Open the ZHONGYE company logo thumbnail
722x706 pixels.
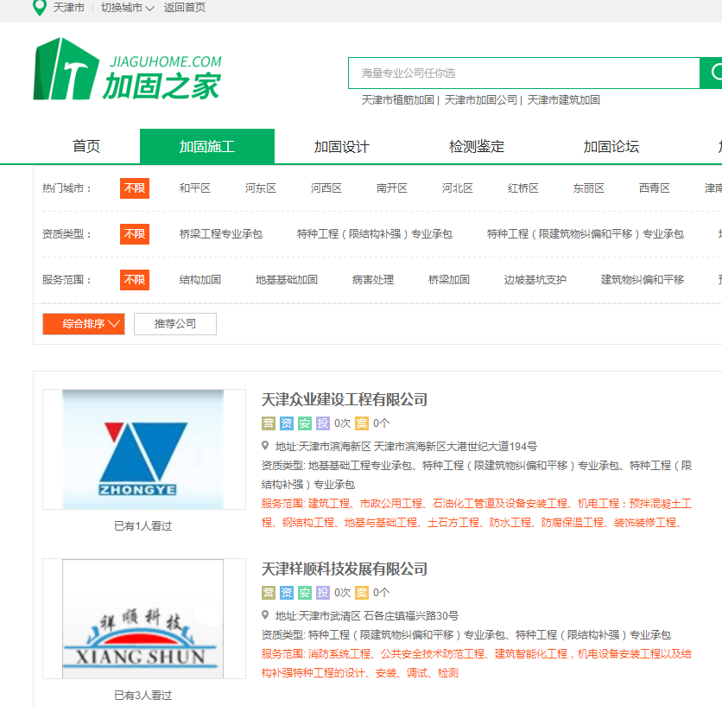143,449
